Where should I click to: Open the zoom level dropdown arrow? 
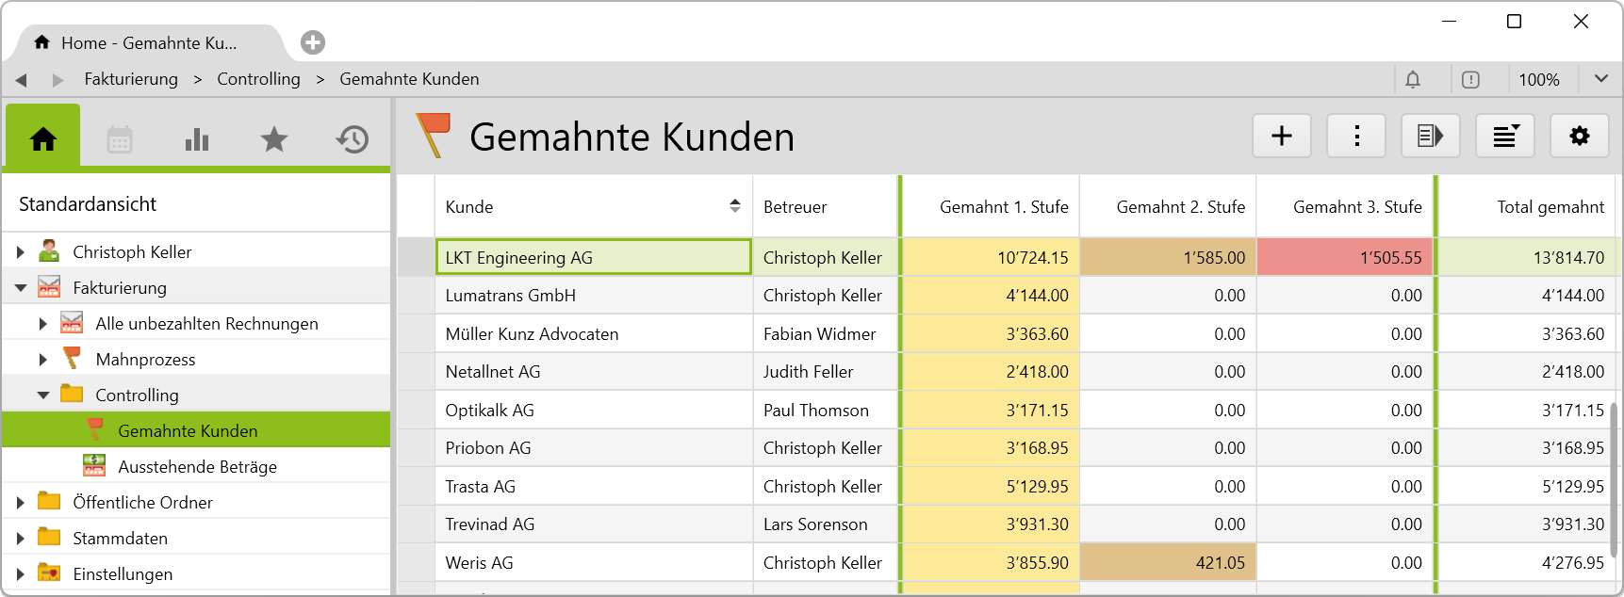point(1600,79)
